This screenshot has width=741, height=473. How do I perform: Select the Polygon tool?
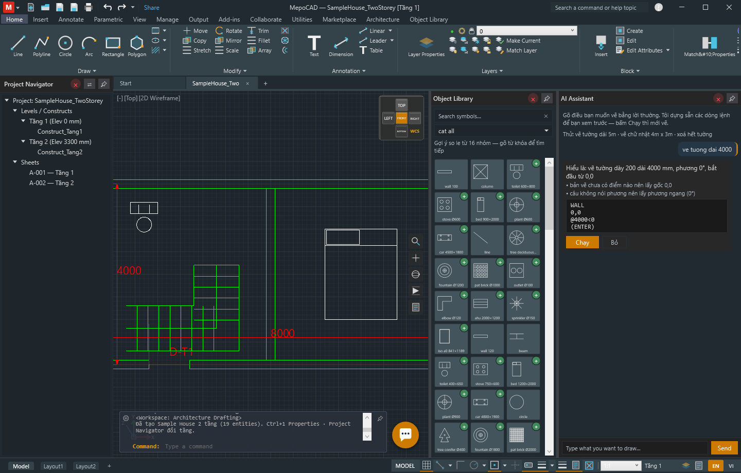137,45
